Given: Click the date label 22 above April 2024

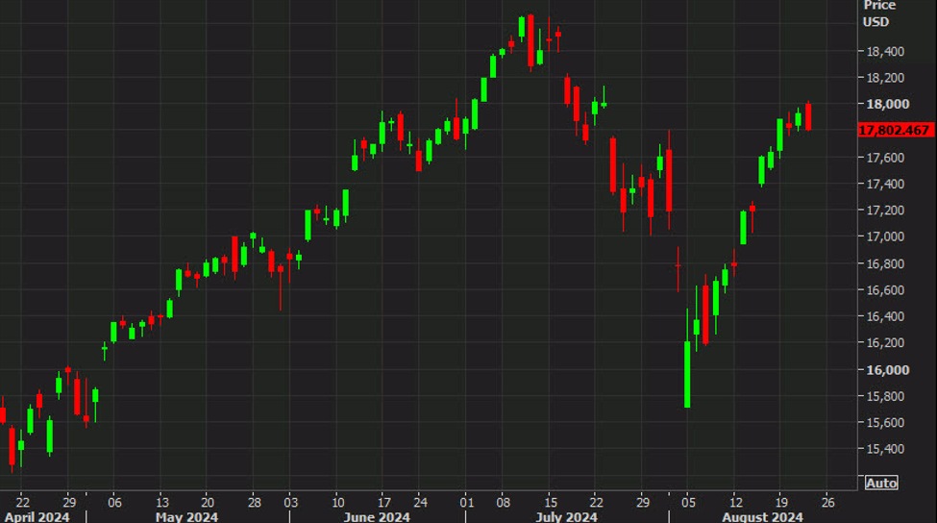Looking at the screenshot, I should click(22, 502).
